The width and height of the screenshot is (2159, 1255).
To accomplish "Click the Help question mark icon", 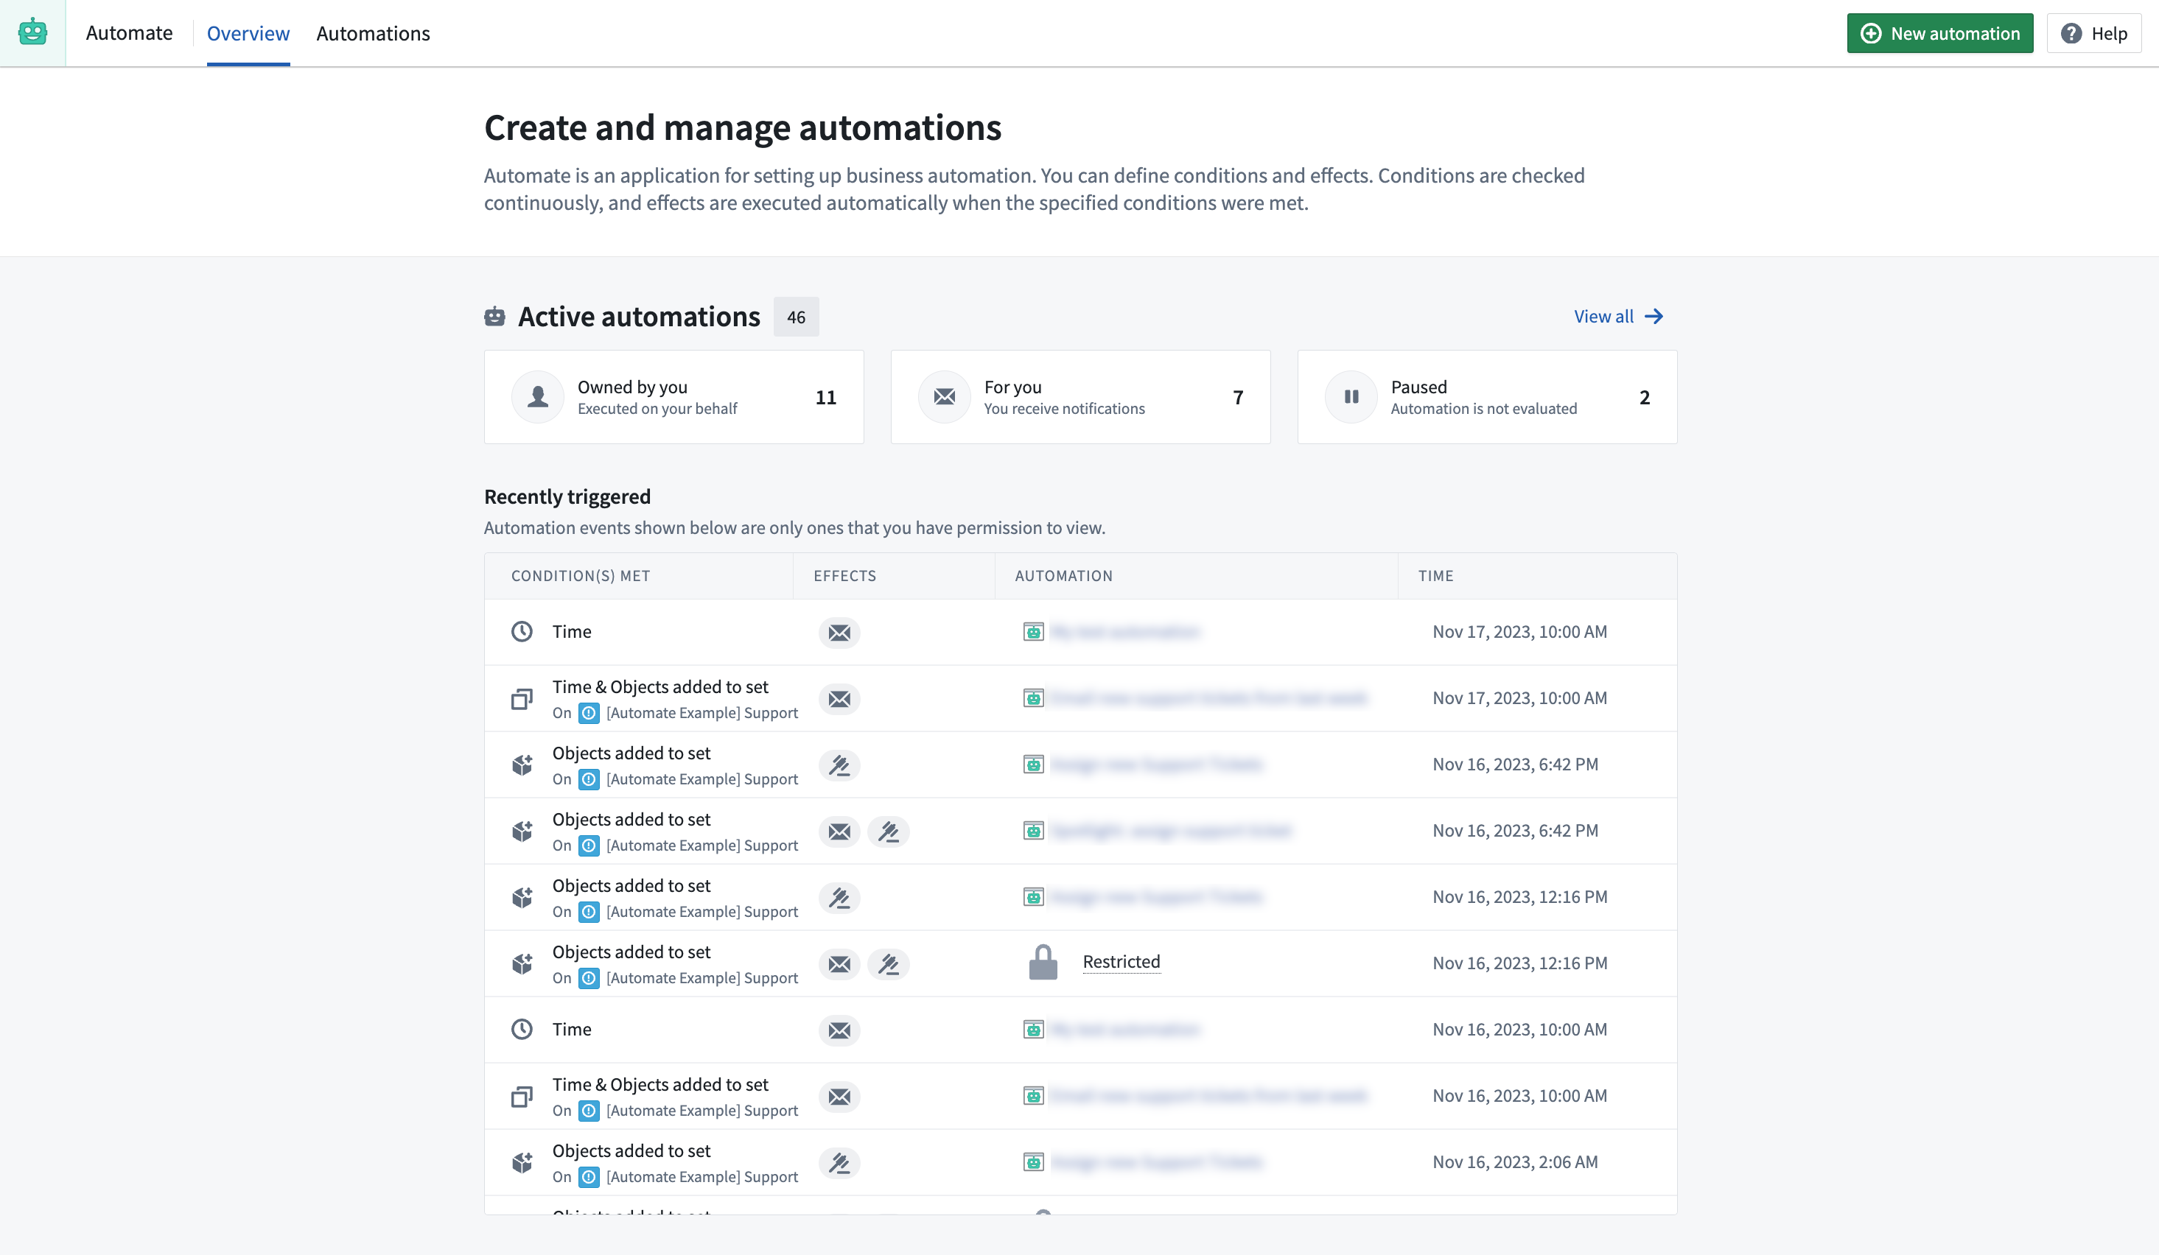I will [x=2071, y=33].
